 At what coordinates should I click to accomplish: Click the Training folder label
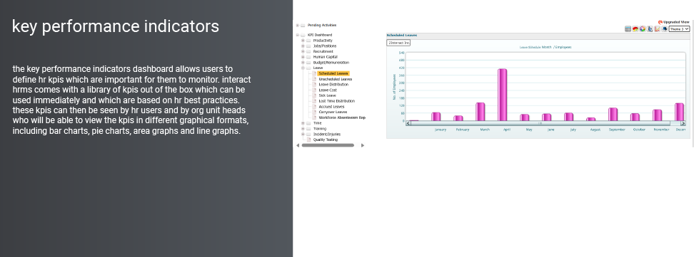(320, 129)
